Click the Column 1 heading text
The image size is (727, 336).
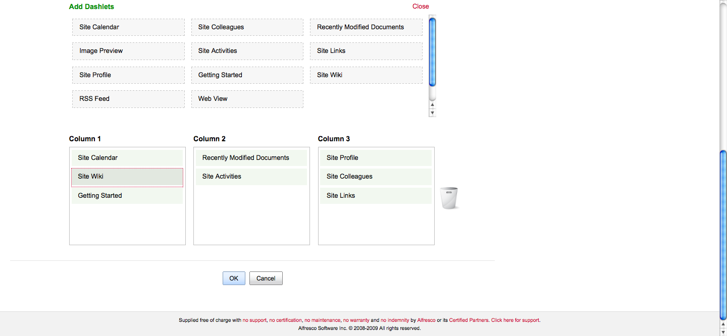(x=85, y=139)
